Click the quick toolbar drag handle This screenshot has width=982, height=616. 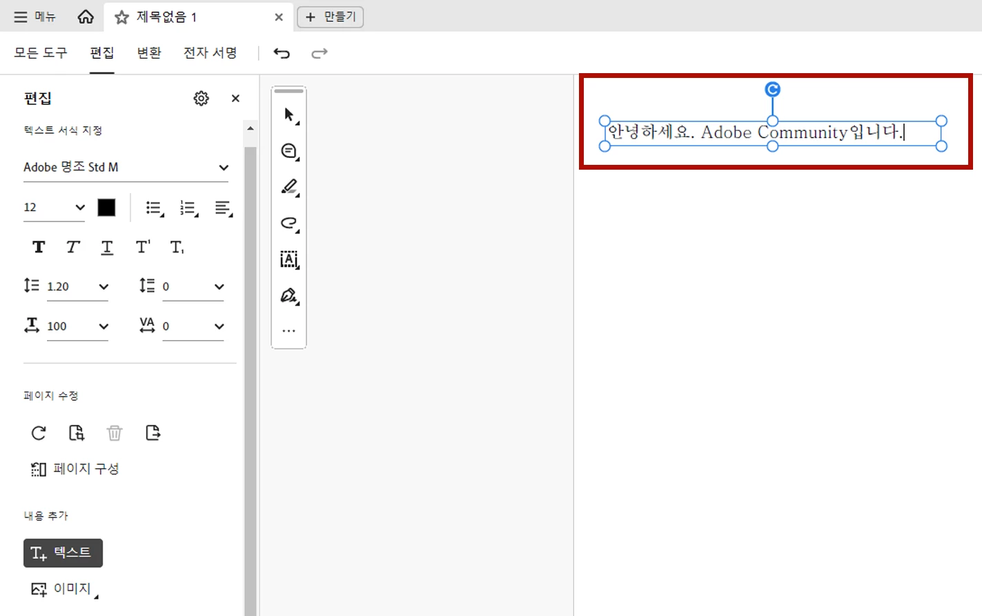tap(289, 91)
